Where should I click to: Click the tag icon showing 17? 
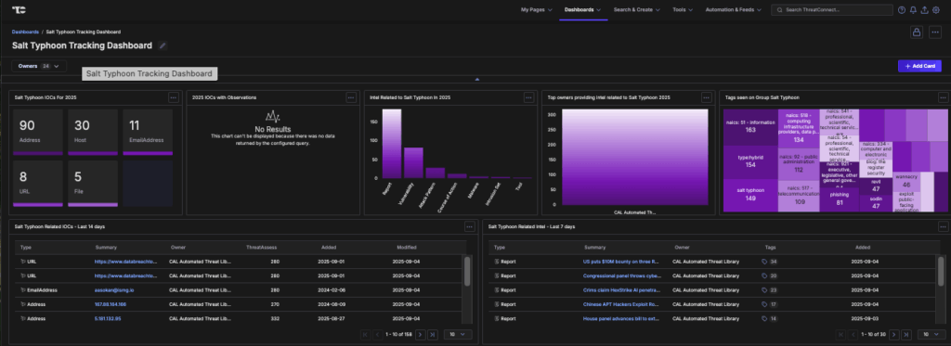click(x=764, y=304)
